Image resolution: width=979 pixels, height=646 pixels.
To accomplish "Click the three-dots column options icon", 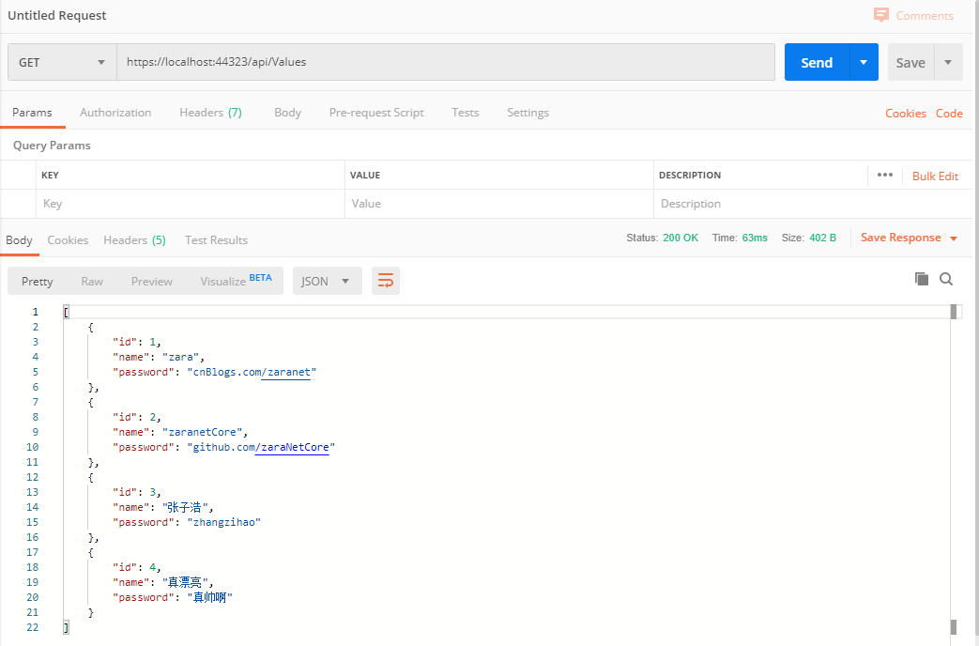I will click(884, 175).
